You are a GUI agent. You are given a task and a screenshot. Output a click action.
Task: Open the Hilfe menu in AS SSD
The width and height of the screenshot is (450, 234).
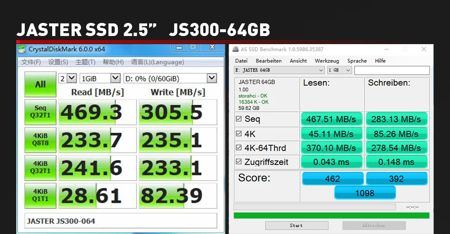[x=380, y=61]
